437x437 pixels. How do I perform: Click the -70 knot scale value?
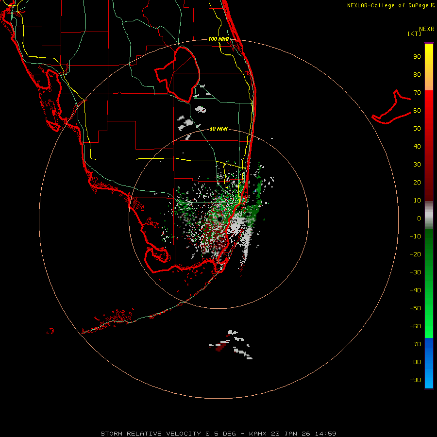(415, 344)
